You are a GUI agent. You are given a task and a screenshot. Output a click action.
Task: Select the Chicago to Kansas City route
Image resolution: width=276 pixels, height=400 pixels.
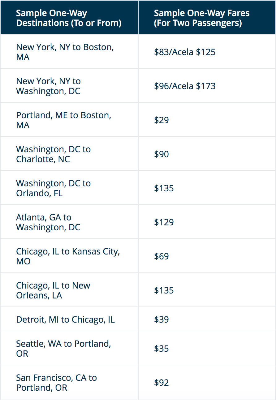[x=68, y=256]
